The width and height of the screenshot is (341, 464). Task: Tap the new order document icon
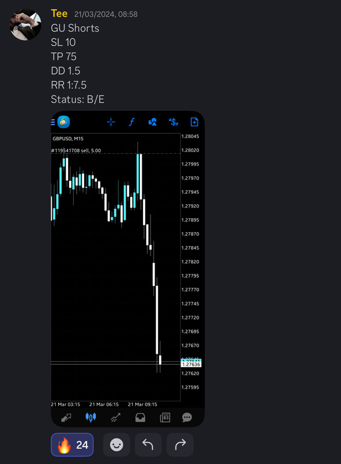[195, 122]
